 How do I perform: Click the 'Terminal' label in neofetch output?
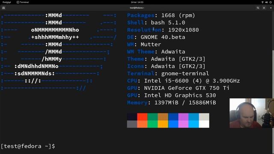click(x=141, y=74)
